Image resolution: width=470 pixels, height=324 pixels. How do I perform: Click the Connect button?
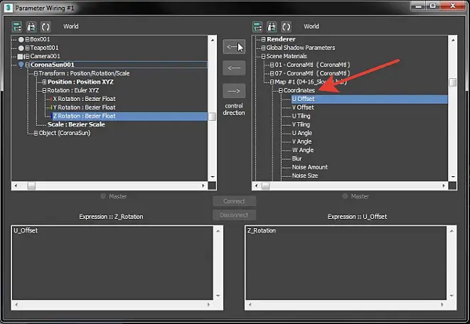pyautogui.click(x=234, y=201)
